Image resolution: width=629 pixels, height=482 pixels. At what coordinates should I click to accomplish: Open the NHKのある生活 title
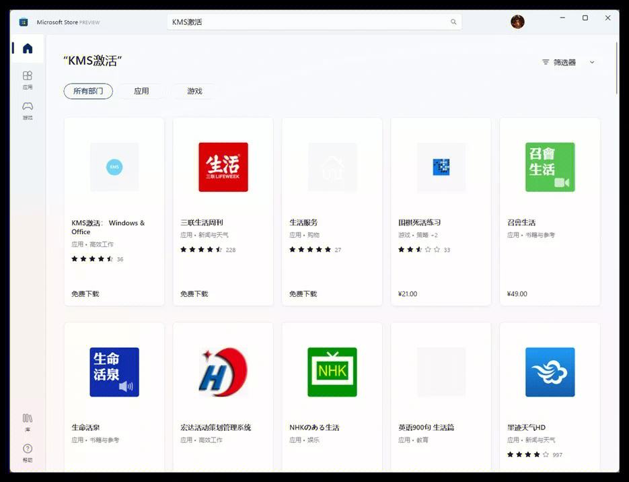[315, 427]
